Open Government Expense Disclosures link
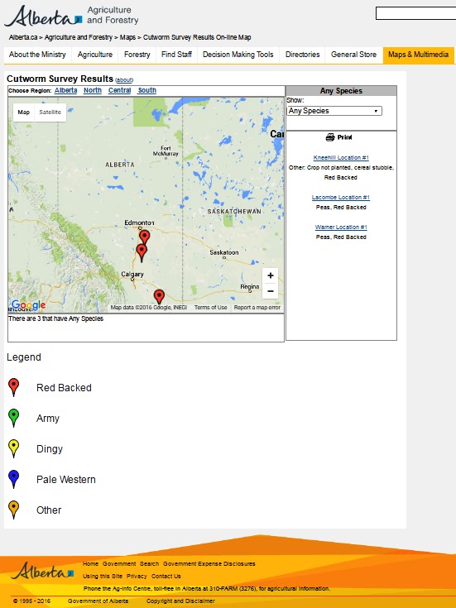 pyautogui.click(x=209, y=564)
